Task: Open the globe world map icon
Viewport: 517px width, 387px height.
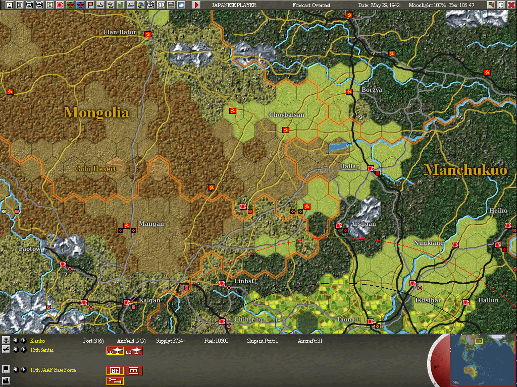Action: 141,5
